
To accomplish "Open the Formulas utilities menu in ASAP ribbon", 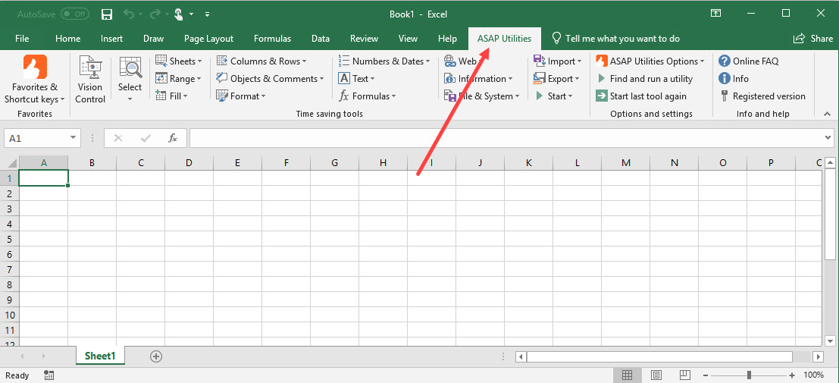I will pos(367,96).
